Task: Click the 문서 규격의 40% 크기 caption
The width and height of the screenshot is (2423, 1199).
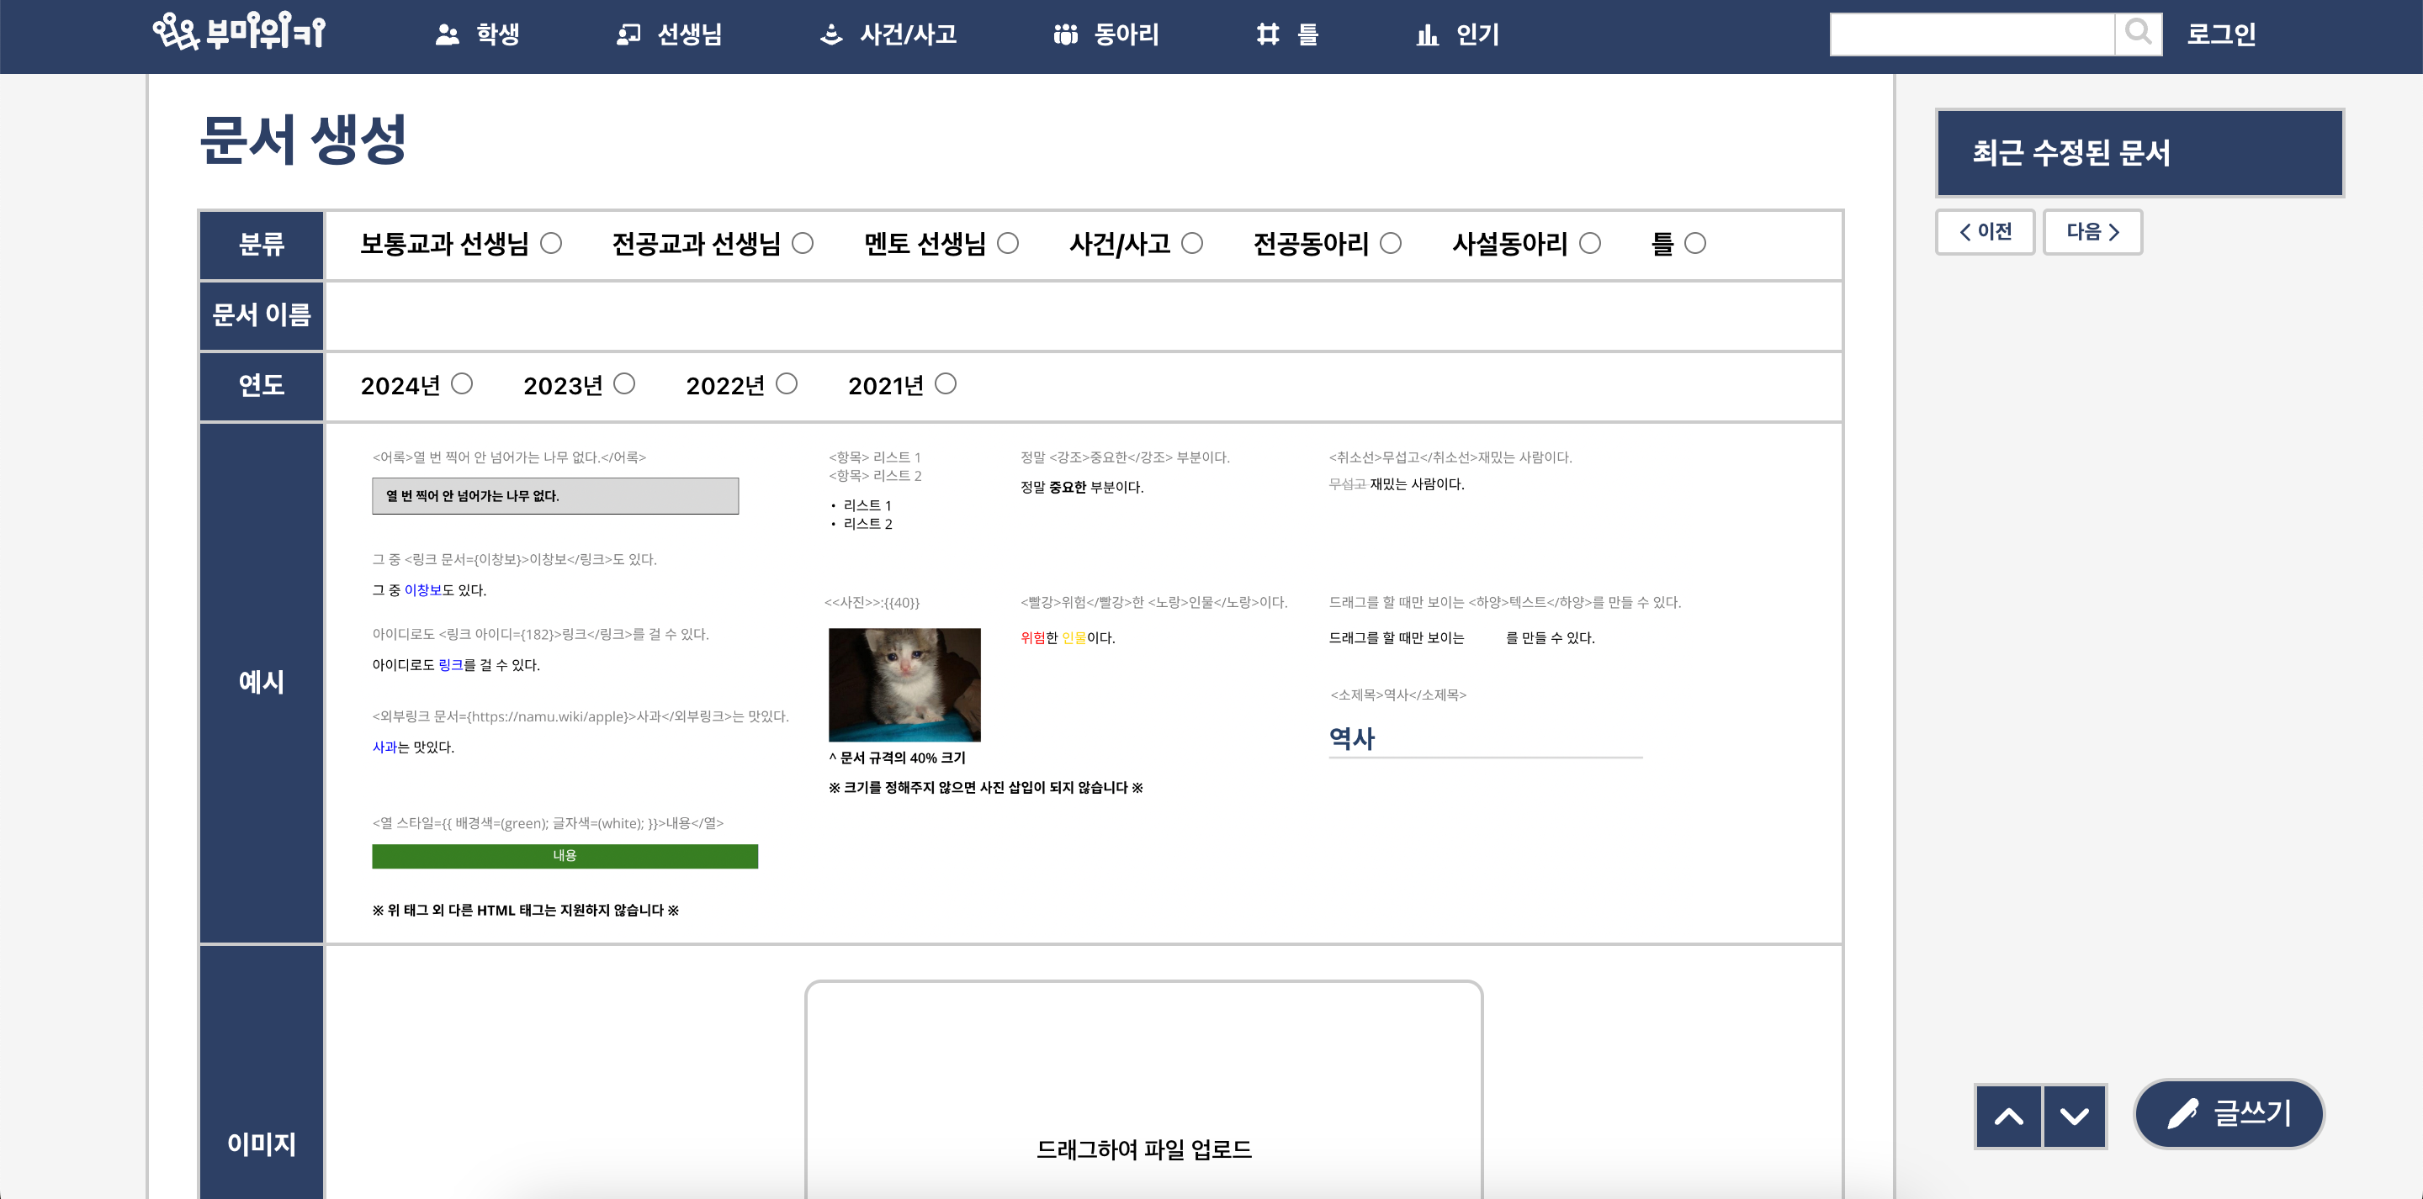Action: pyautogui.click(x=898, y=758)
